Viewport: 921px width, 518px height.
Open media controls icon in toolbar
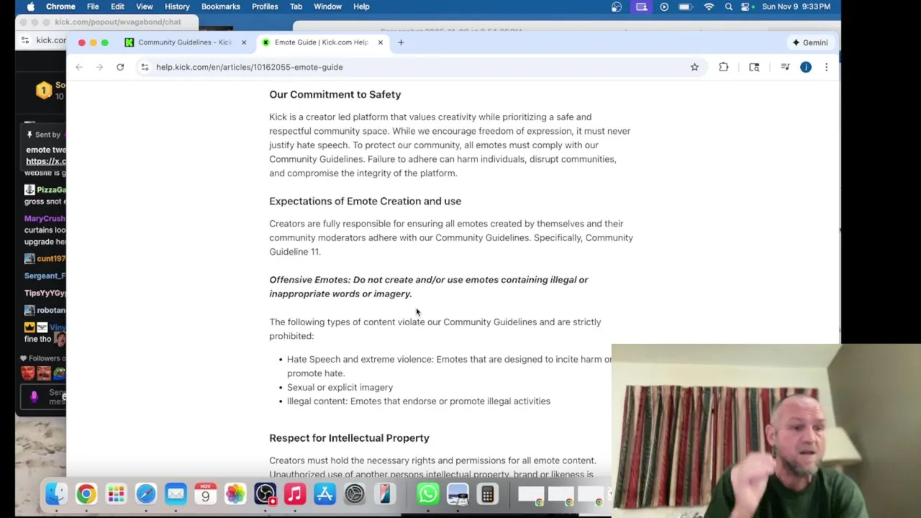tap(785, 67)
